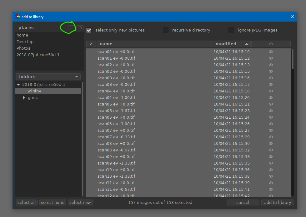Show thumbnail for scan01 ev +0.0.tif
The width and height of the screenshot is (306, 217).
pyautogui.click(x=271, y=52)
